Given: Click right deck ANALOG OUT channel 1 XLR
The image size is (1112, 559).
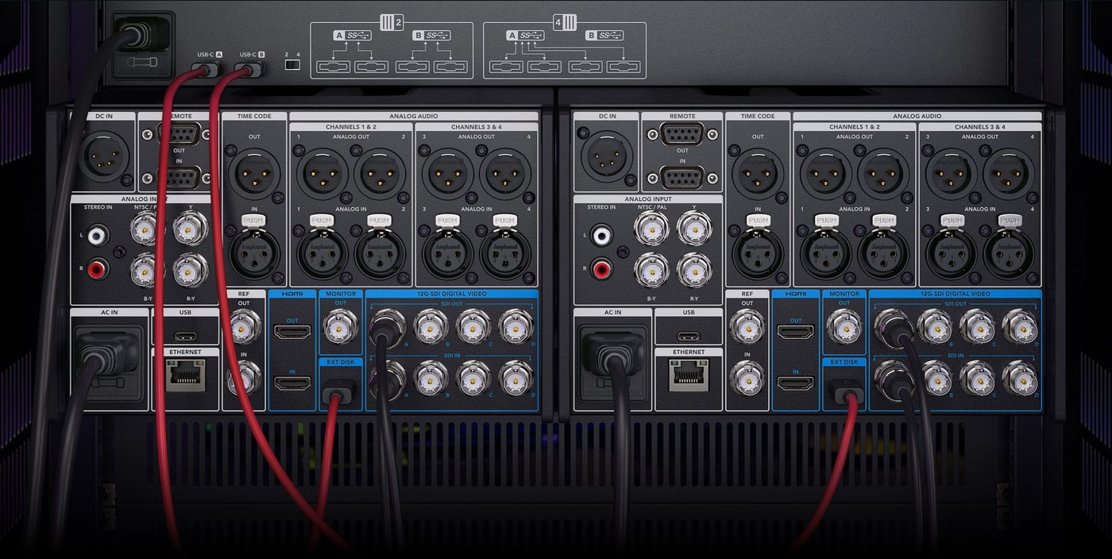Looking at the screenshot, I should pyautogui.click(x=826, y=174).
